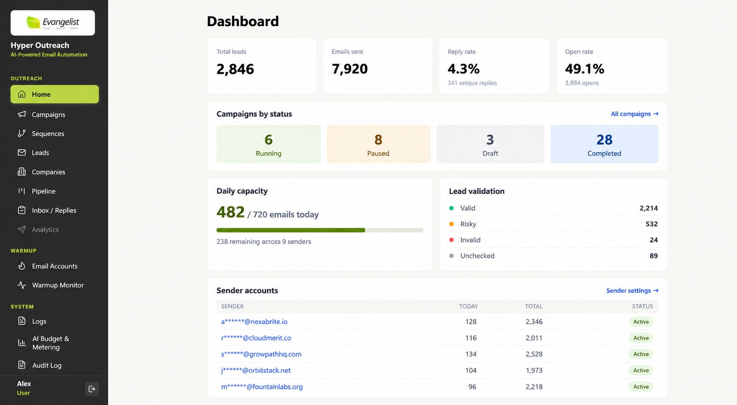The width and height of the screenshot is (737, 405).
Task: Click the Total leads card
Action: 262,66
